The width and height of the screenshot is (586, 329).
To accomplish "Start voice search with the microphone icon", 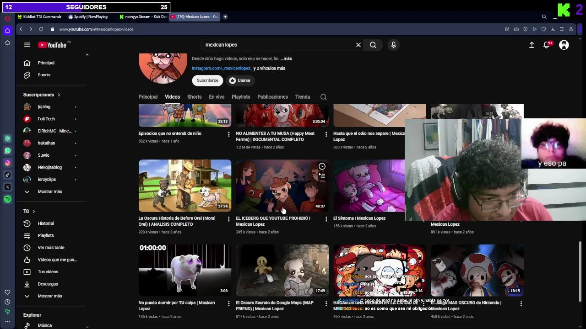I will tap(393, 45).
